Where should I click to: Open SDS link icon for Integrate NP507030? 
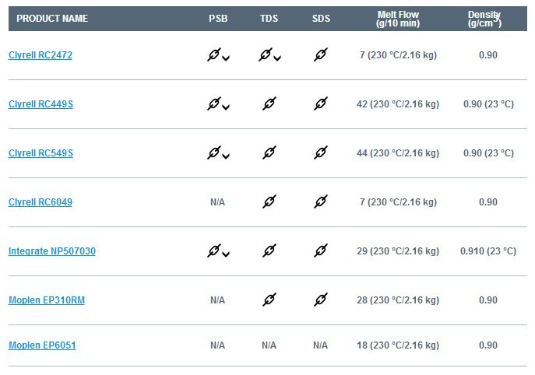(x=321, y=251)
